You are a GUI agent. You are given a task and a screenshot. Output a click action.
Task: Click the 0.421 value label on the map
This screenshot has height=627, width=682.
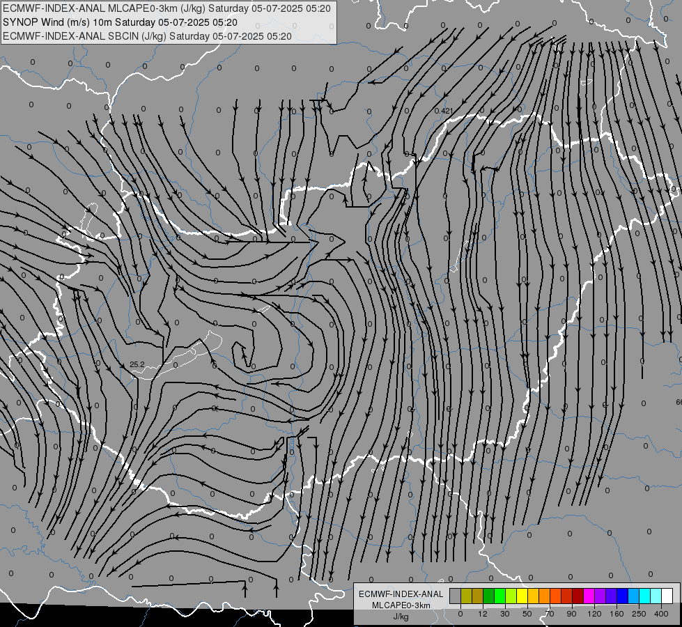444,111
